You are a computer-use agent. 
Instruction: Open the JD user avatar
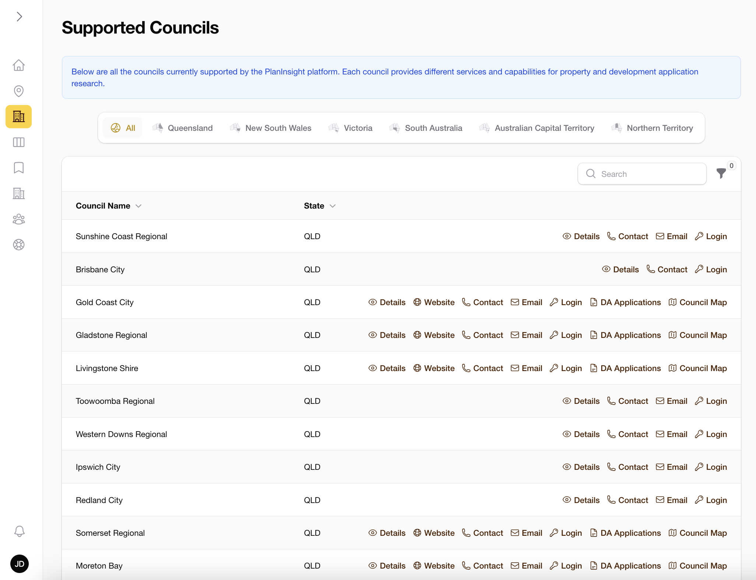point(20,564)
